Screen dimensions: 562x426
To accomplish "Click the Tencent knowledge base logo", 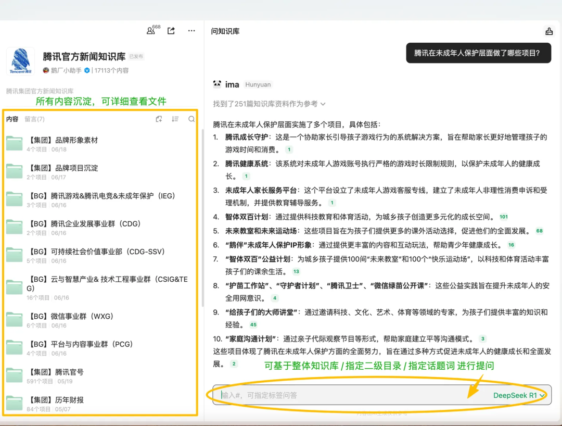I will coord(20,61).
